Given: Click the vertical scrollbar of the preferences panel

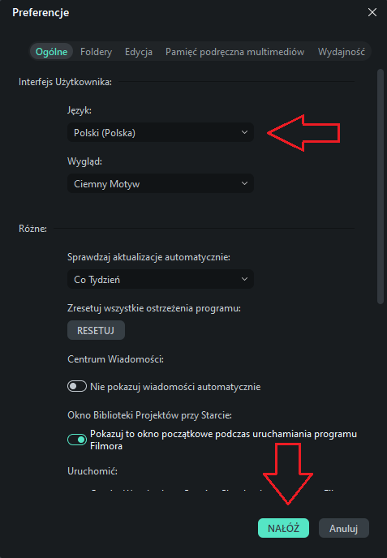Looking at the screenshot, I should click(381, 187).
